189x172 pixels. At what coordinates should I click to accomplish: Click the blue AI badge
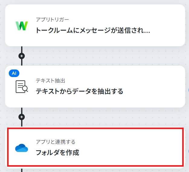tap(14, 73)
